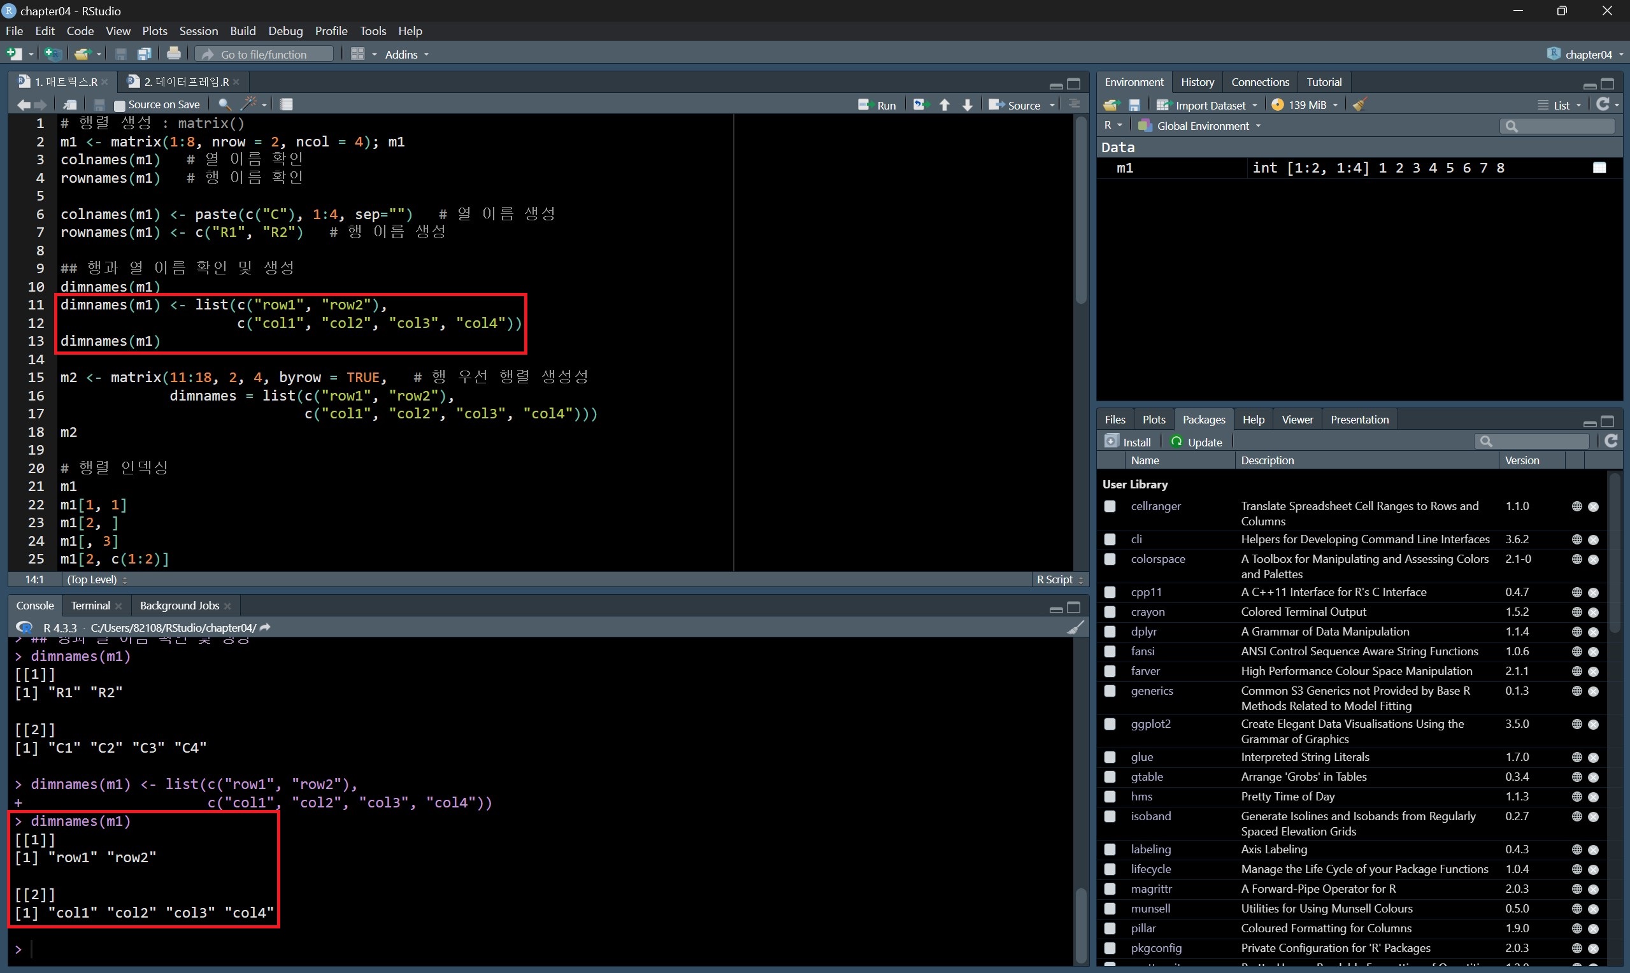The image size is (1630, 973).
Task: Open code tools magic wand icon
Action: 249,104
